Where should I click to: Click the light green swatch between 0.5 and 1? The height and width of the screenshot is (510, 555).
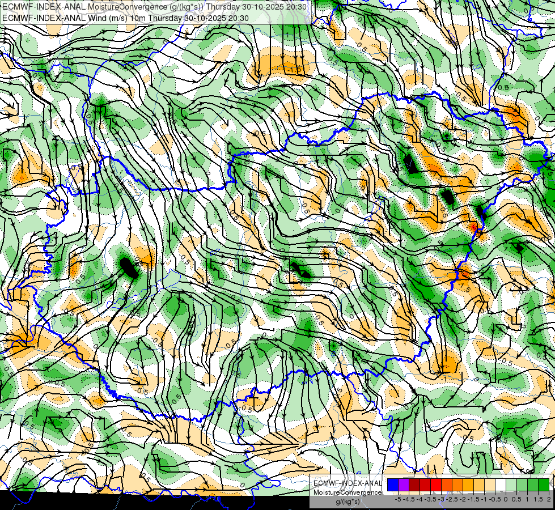(x=522, y=485)
